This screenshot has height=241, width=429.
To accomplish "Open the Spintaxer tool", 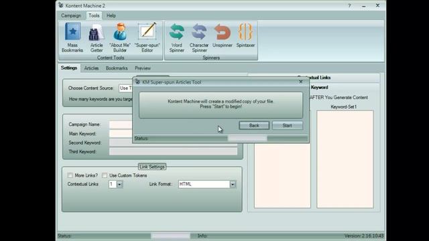I will (x=245, y=35).
